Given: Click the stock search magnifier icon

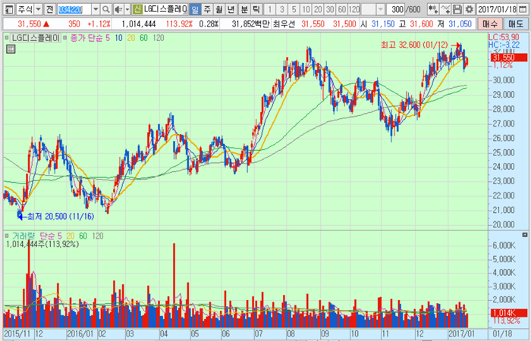Looking at the screenshot, I should (x=105, y=9).
